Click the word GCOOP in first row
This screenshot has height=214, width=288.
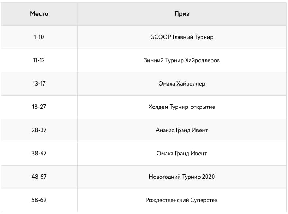tap(160, 37)
